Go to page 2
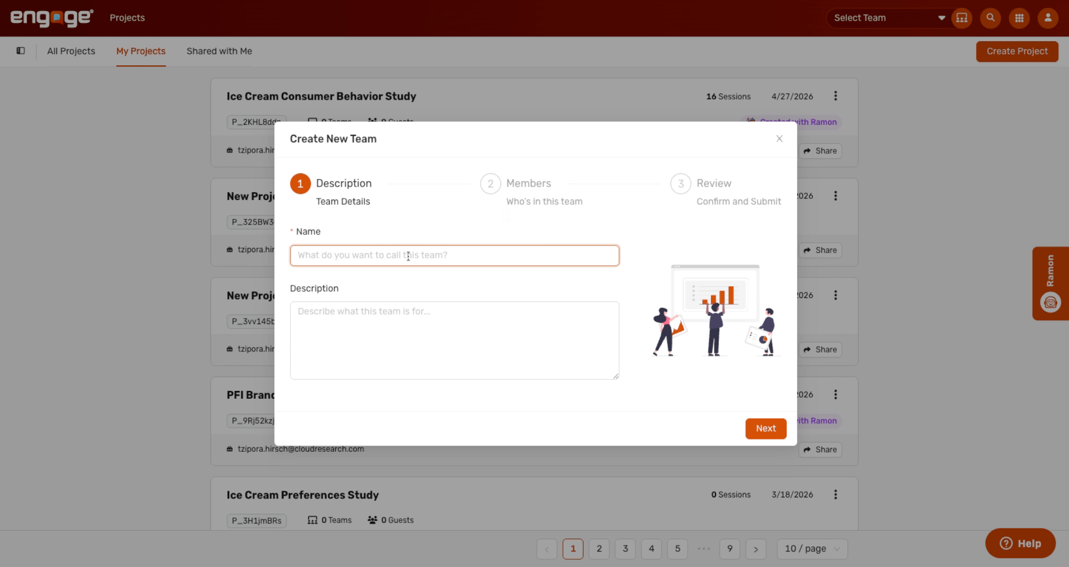1069x567 pixels. [599, 549]
